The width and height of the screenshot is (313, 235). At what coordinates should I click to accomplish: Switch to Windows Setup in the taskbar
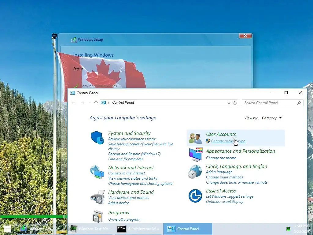(x=37, y=229)
